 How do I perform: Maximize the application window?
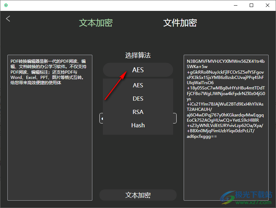[251, 6]
